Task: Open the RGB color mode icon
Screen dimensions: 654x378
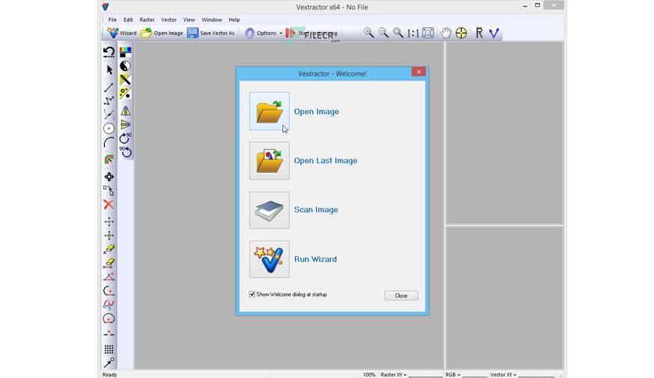Action: coord(125,52)
